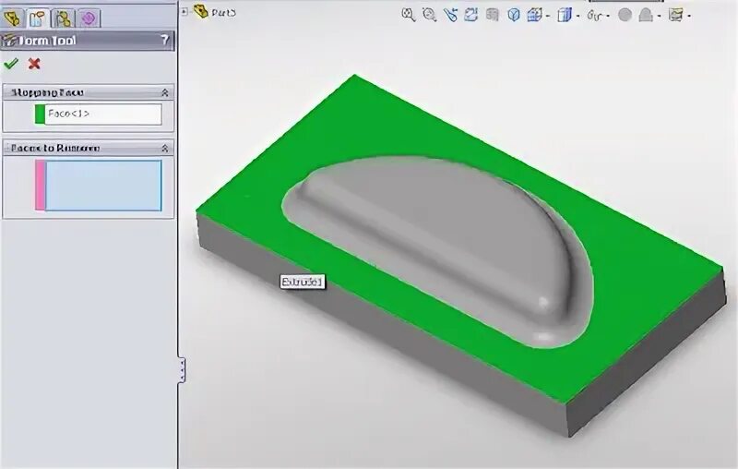
Task: Click 3D Drawing View cube icon
Action: coord(514,15)
